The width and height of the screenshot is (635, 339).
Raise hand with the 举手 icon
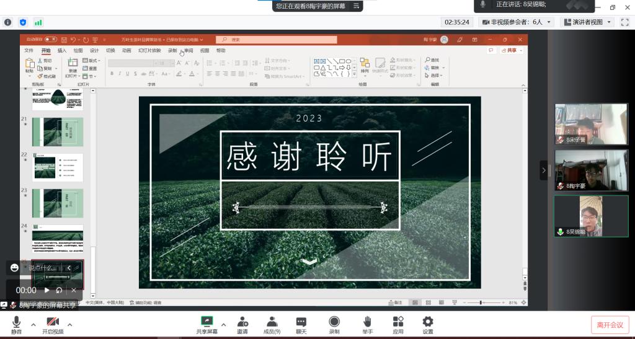(x=367, y=322)
